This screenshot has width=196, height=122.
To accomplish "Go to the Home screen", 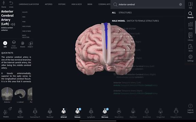I will click(x=4, y=4).
